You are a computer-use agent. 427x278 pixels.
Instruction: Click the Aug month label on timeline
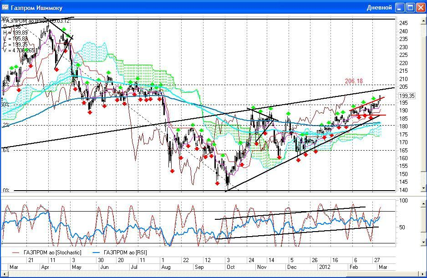coord(166,267)
